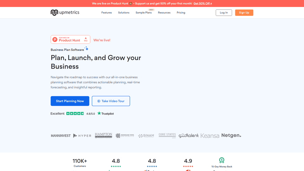Open the Resources menu
304x171 pixels.
[164, 13]
